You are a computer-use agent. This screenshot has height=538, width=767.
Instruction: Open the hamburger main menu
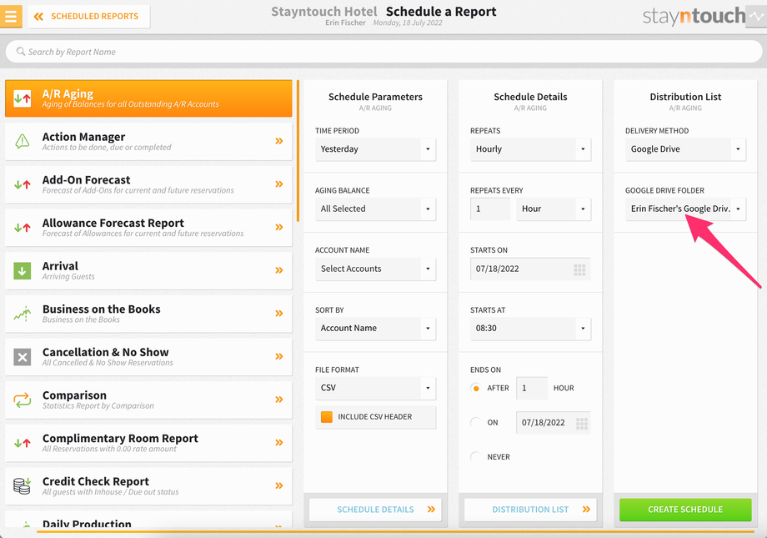(11, 16)
